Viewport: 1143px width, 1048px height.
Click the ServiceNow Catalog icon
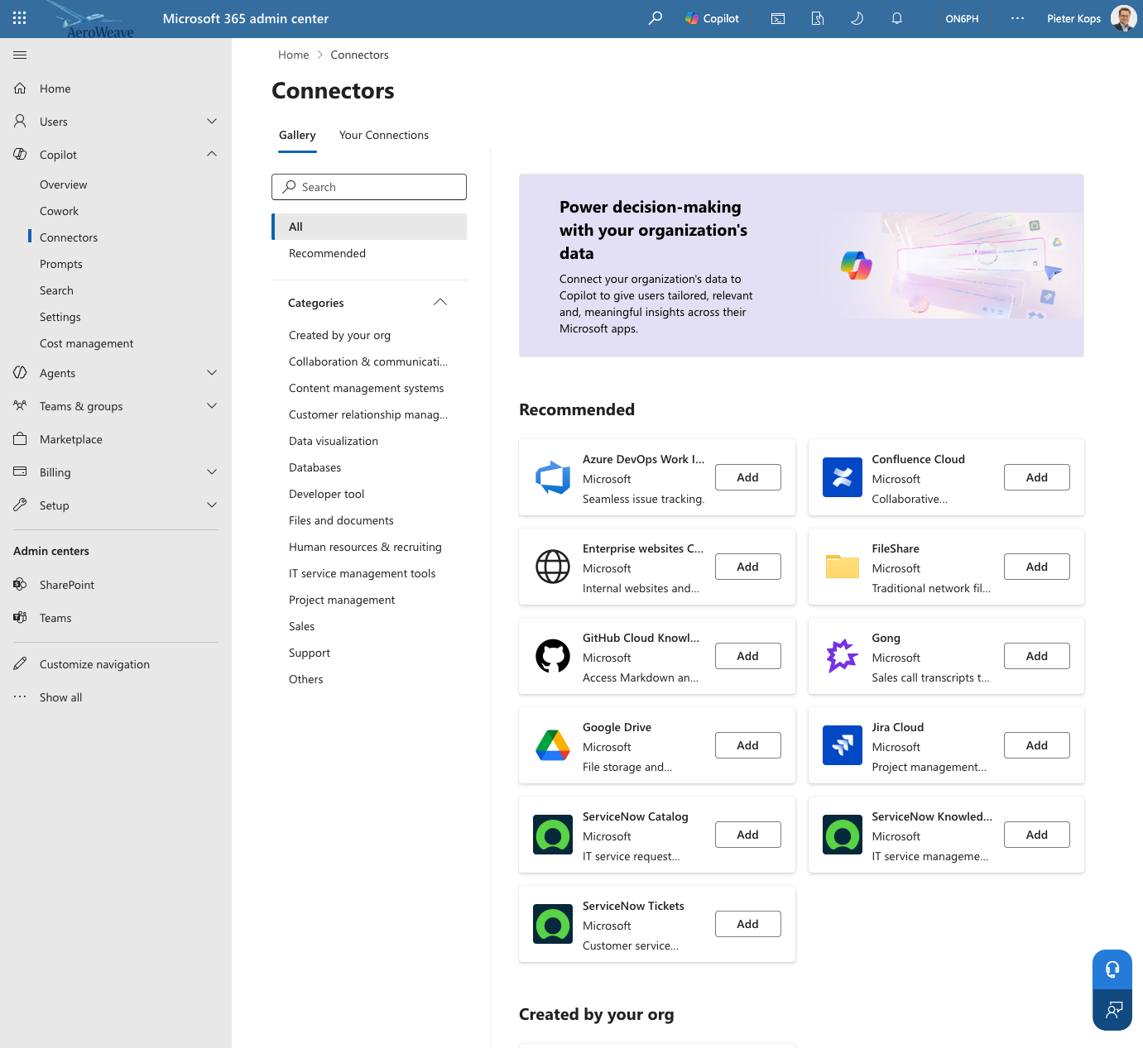coord(553,835)
